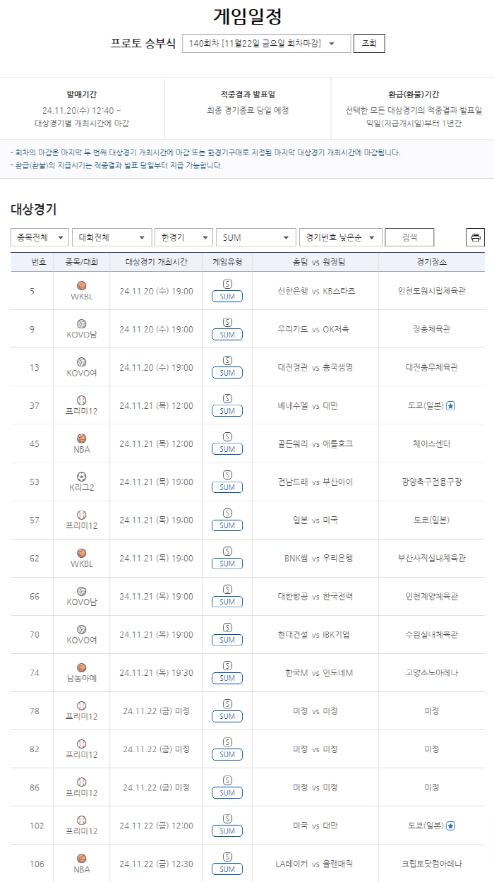
Task: Click the basketball icon in row 62 WKBL
Action: click(81, 553)
